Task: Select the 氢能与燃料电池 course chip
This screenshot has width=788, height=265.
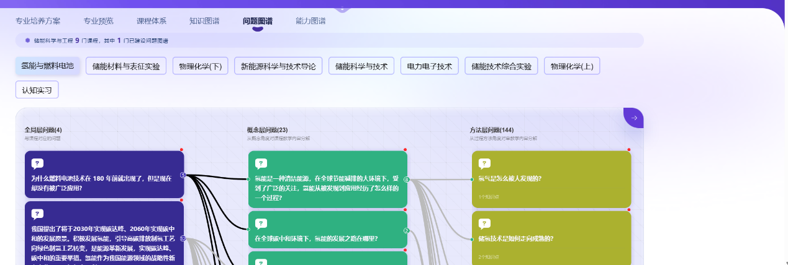Action: tap(47, 66)
